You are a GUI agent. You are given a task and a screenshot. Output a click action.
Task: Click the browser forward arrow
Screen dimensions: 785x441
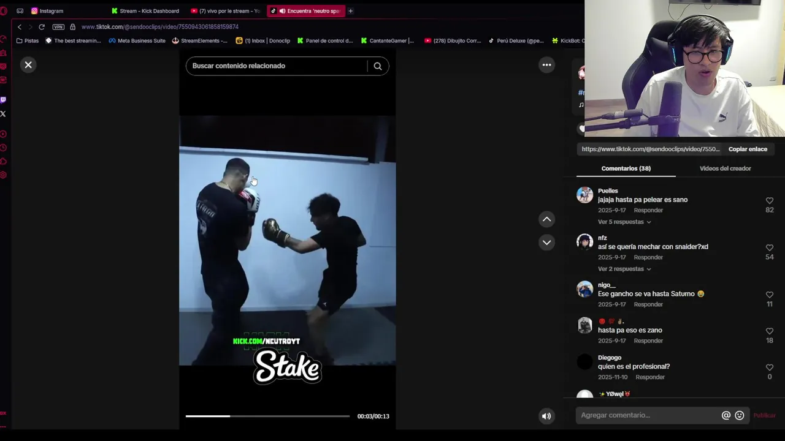(30, 27)
